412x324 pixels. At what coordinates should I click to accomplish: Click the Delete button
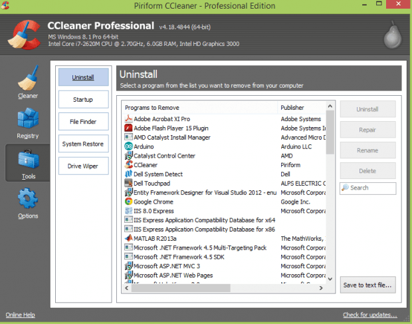[x=367, y=171]
